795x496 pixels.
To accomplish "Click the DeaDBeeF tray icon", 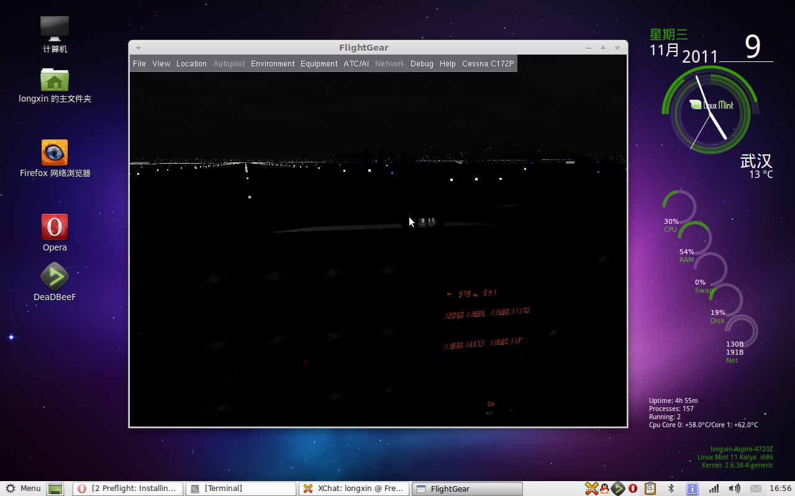I will pos(619,489).
